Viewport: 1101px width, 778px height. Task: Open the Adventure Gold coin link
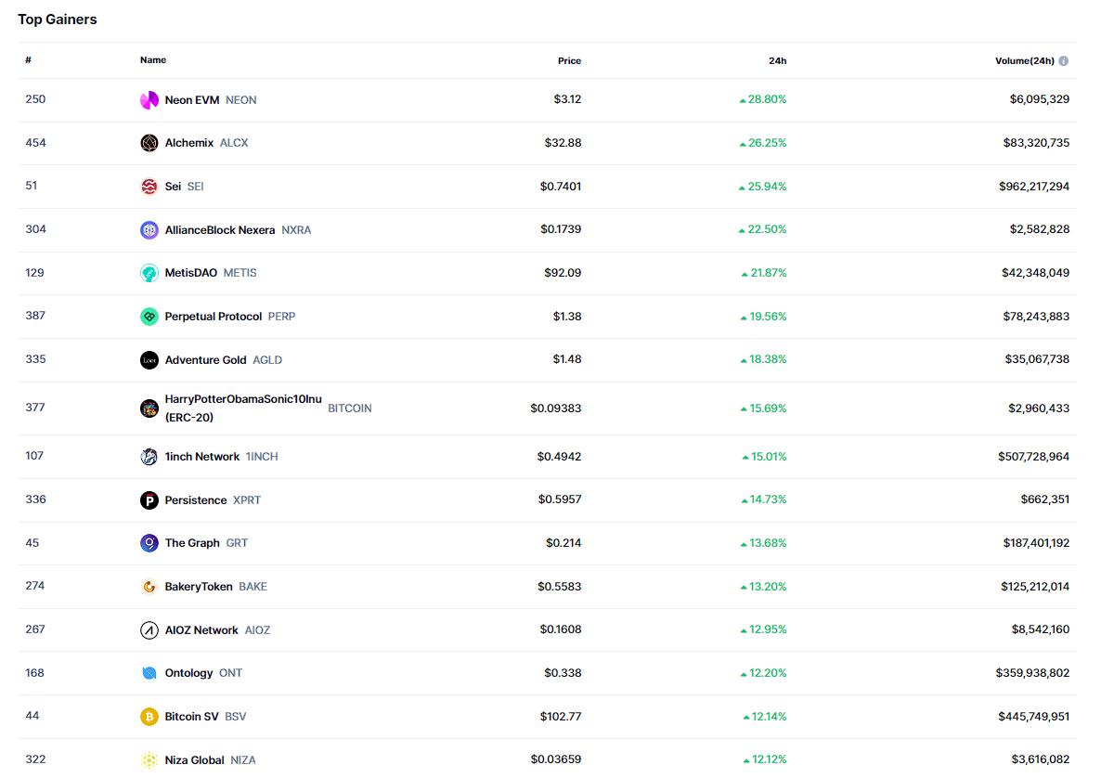coord(205,360)
